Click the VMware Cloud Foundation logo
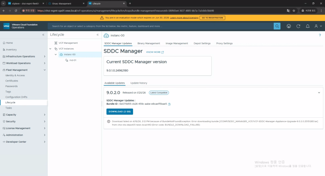Screen dimensions: 325x176 (x=7, y=26)
